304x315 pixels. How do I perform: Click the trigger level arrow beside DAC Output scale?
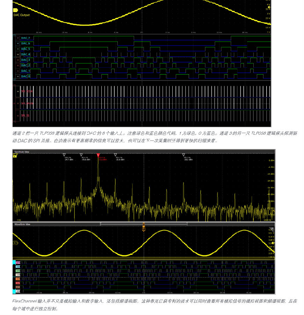(x=269, y=7)
